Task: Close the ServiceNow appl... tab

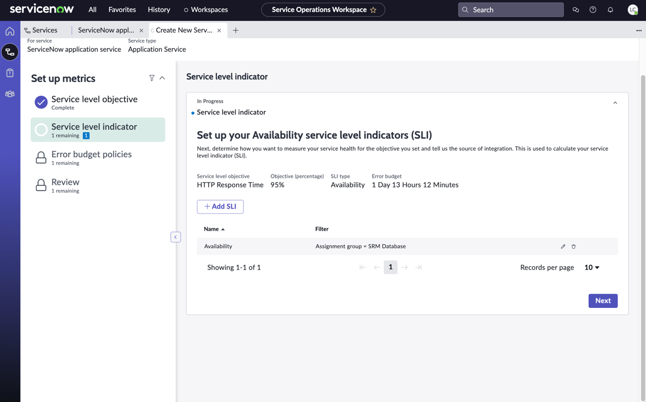Action: pyautogui.click(x=141, y=30)
